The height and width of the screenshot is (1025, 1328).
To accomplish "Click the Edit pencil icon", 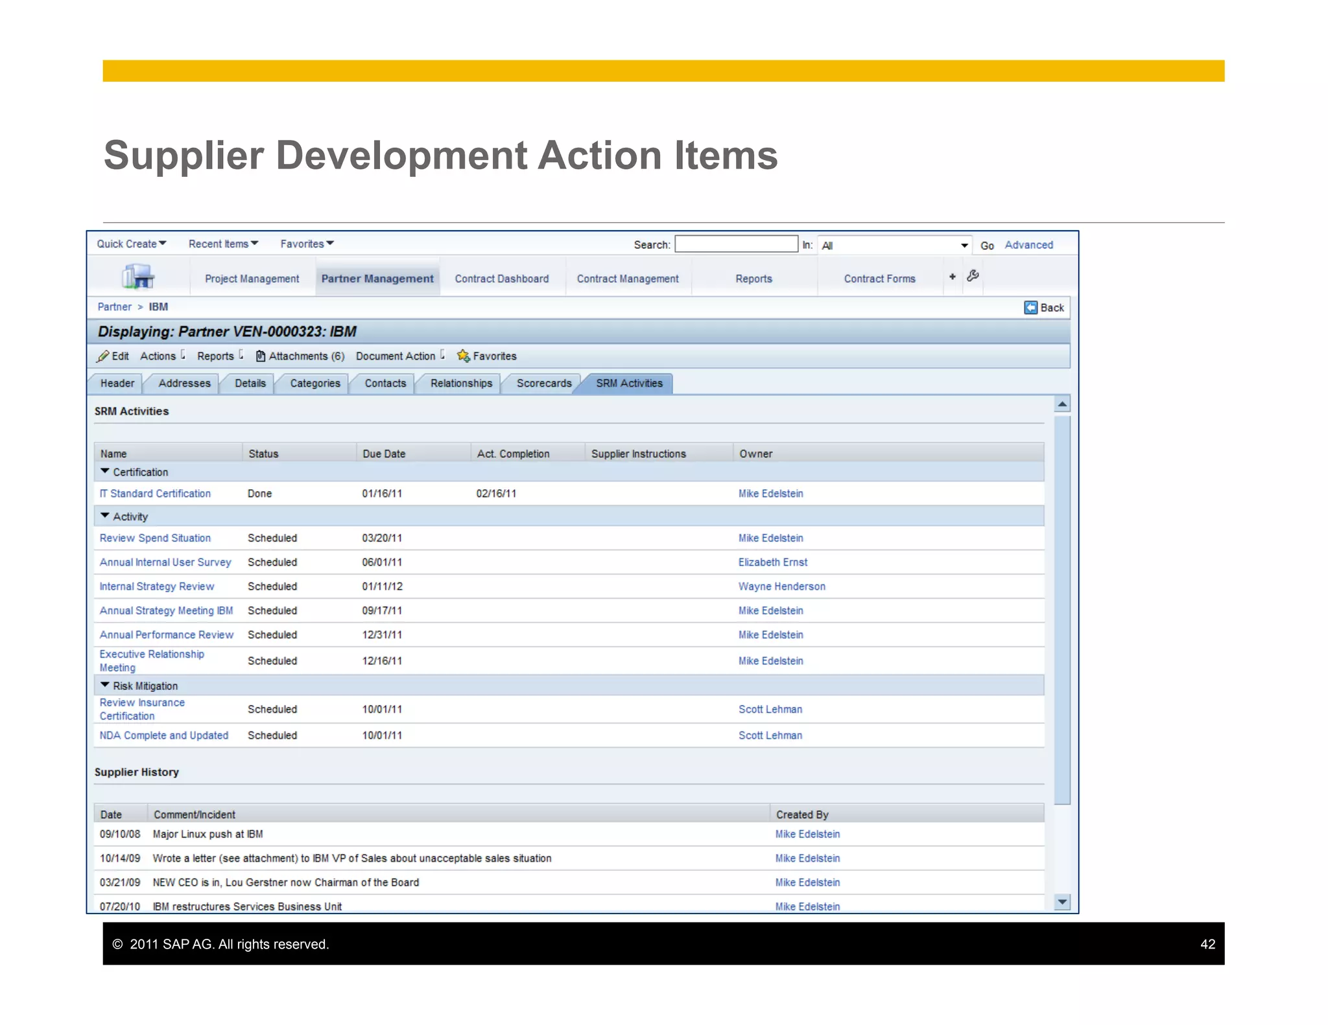I will pyautogui.click(x=102, y=356).
